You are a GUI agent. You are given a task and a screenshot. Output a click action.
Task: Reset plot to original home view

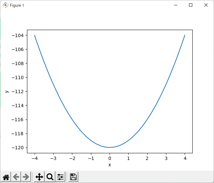click(x=6, y=177)
